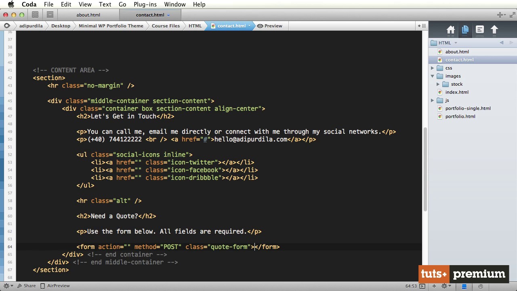Go to Desktop in path bar
The width and height of the screenshot is (517, 291).
click(61, 26)
